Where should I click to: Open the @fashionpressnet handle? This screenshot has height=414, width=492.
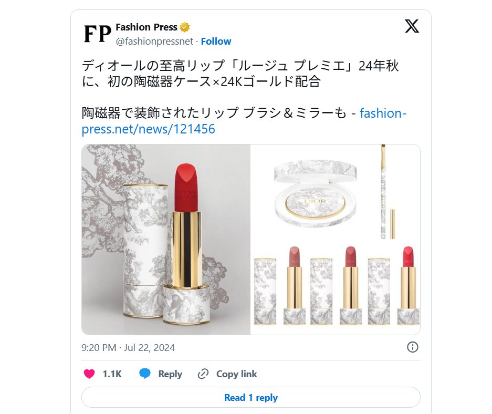[154, 41]
